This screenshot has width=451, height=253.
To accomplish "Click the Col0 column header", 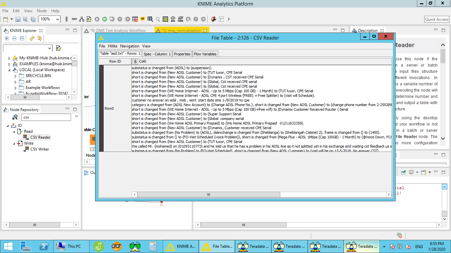I will [261, 62].
